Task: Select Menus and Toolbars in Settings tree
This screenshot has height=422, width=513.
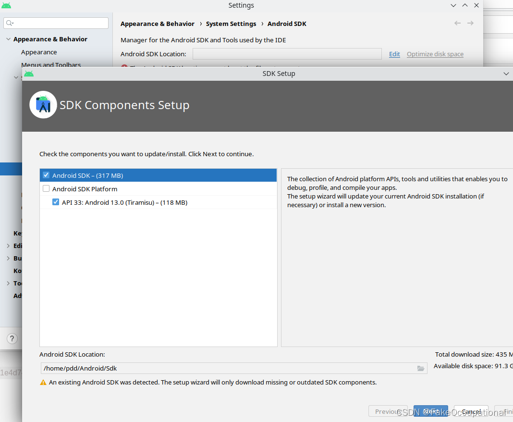Action: click(x=51, y=64)
